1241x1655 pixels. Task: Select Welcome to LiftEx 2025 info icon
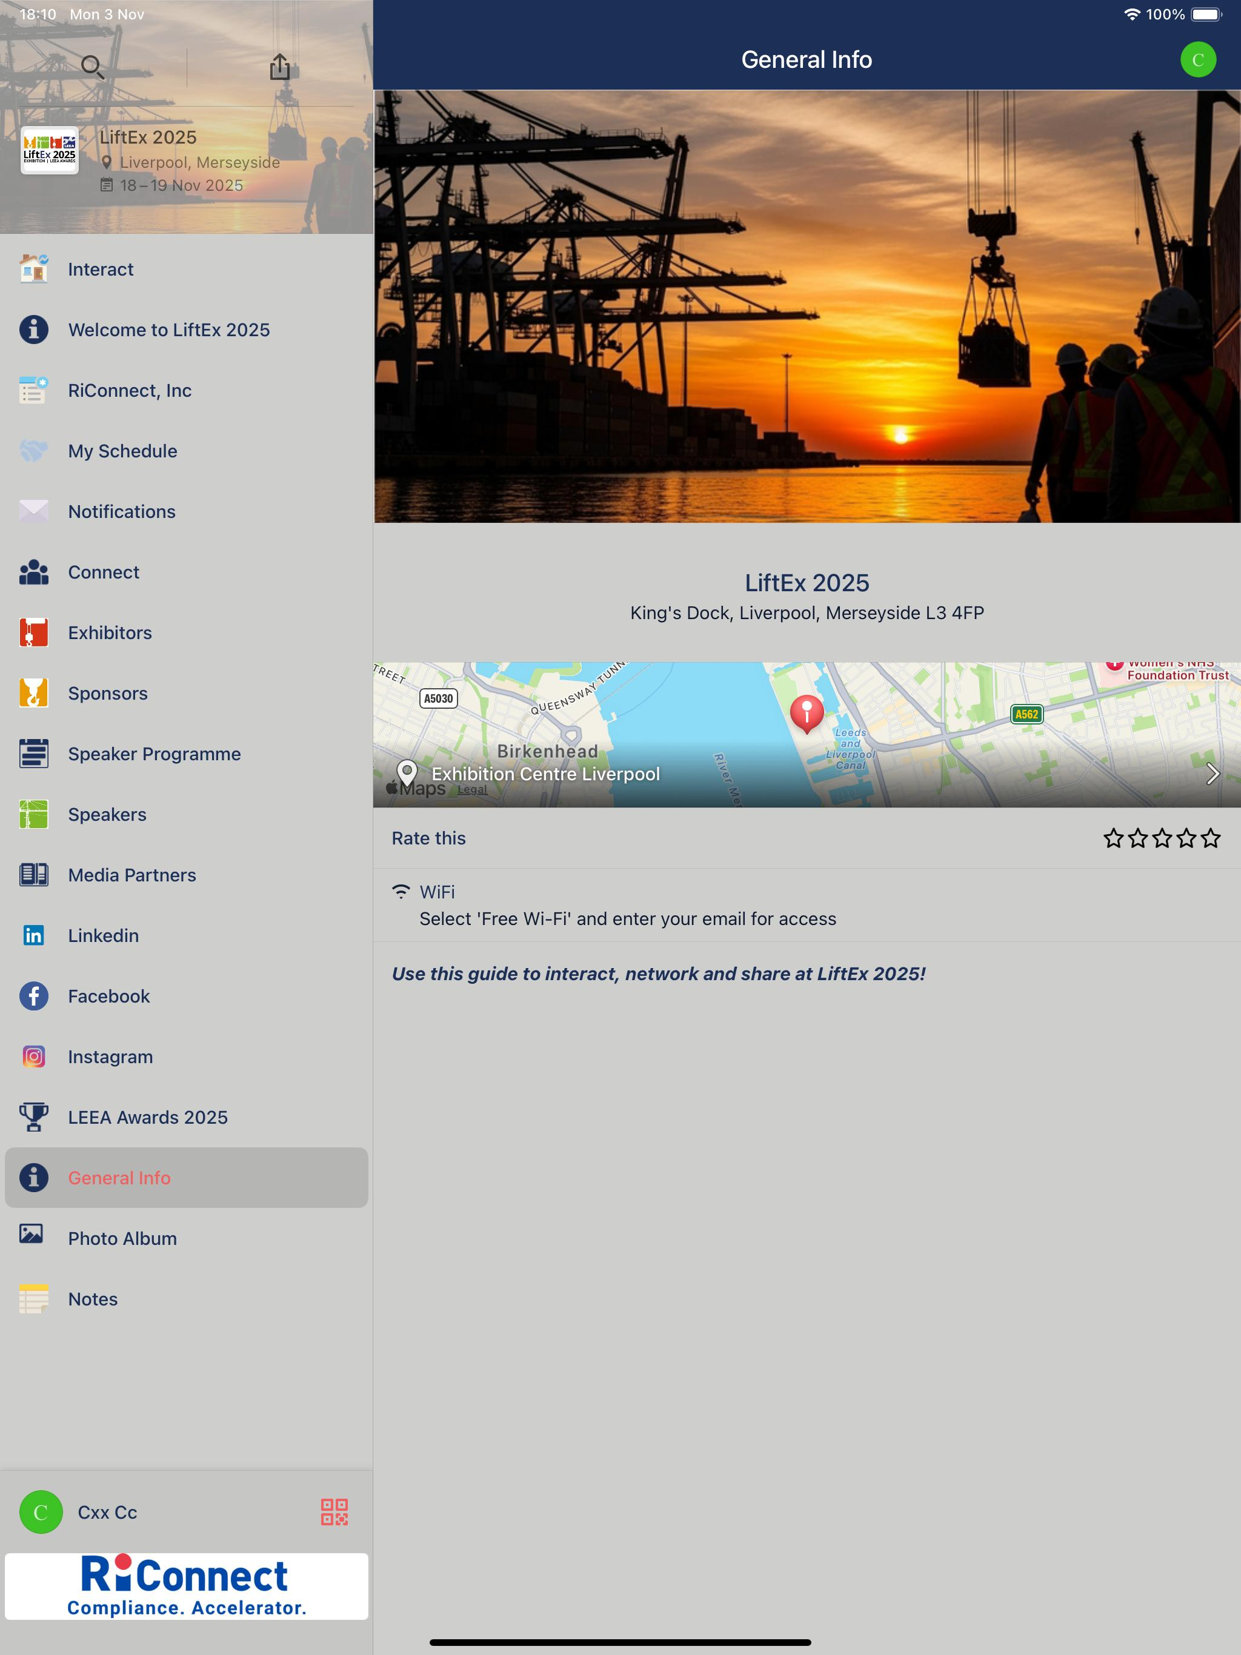[34, 329]
